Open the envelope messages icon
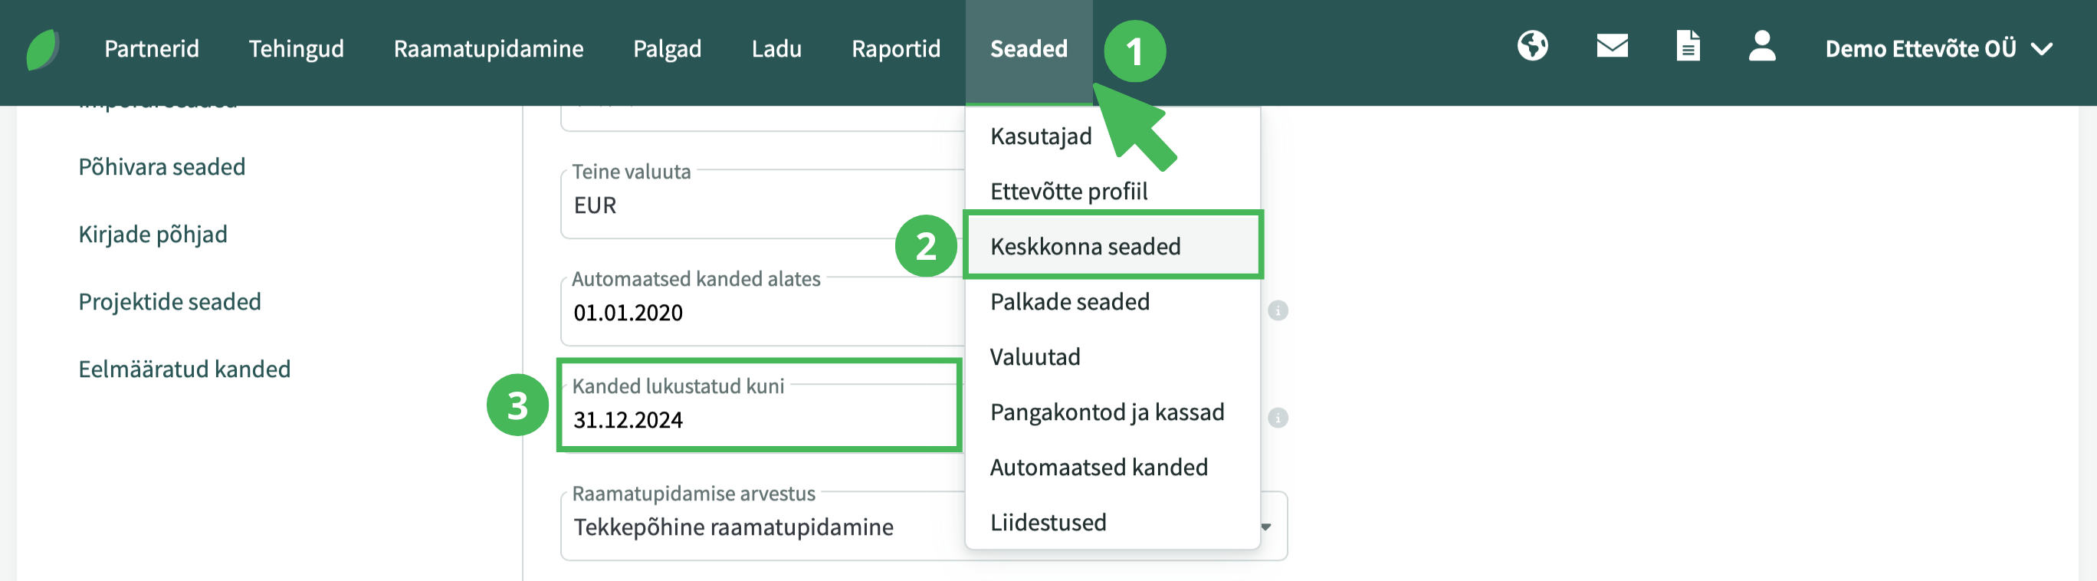Image resolution: width=2097 pixels, height=581 pixels. click(x=1612, y=47)
